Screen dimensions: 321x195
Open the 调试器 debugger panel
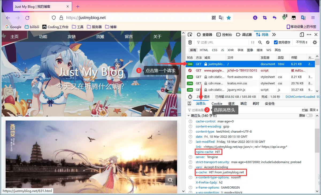(244, 35)
